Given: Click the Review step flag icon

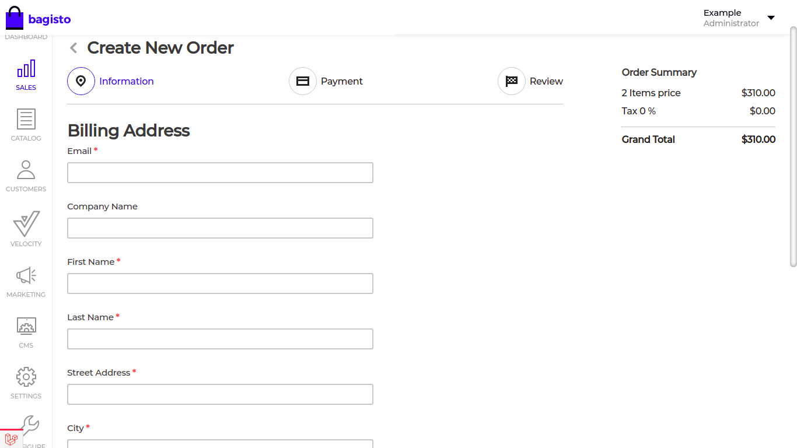Looking at the screenshot, I should point(512,81).
